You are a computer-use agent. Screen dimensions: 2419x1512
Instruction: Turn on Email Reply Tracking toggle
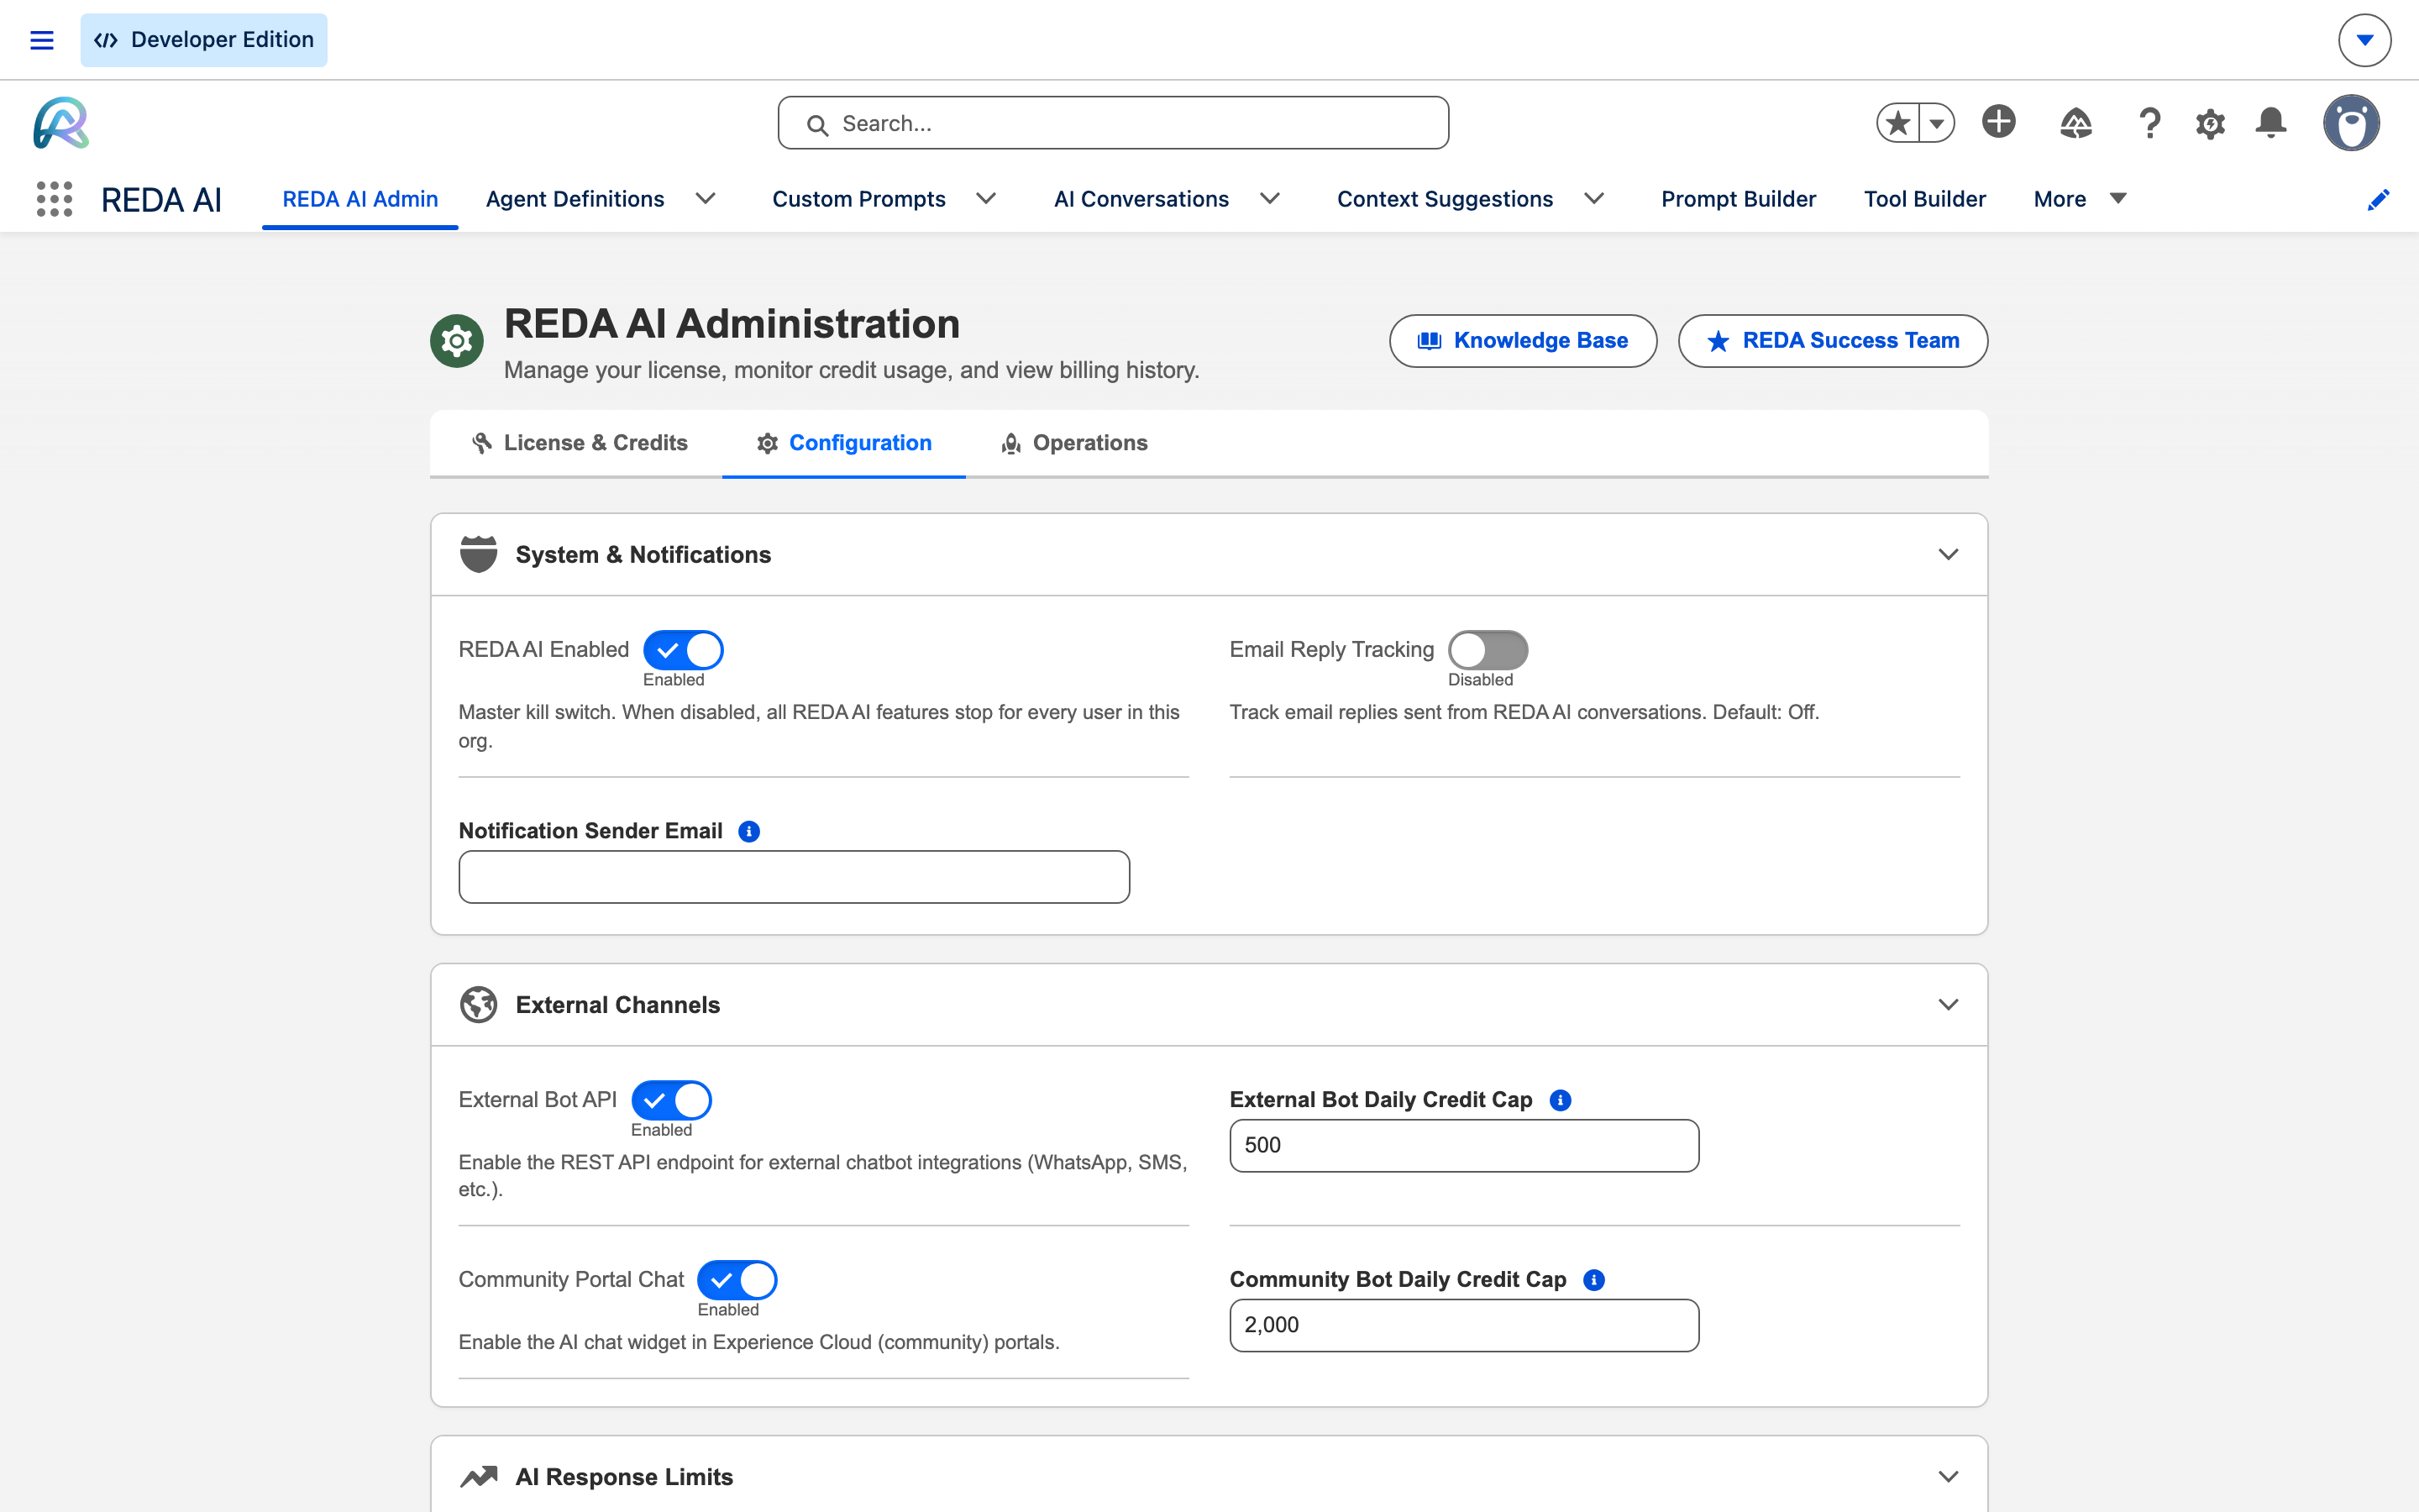pos(1488,650)
